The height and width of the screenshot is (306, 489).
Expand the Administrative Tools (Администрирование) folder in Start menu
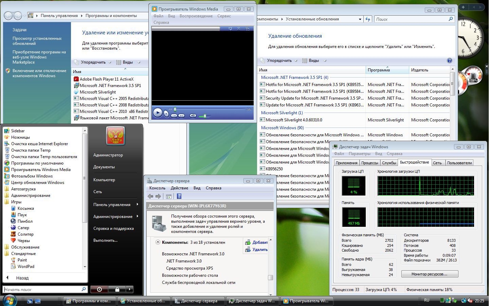tap(31, 195)
